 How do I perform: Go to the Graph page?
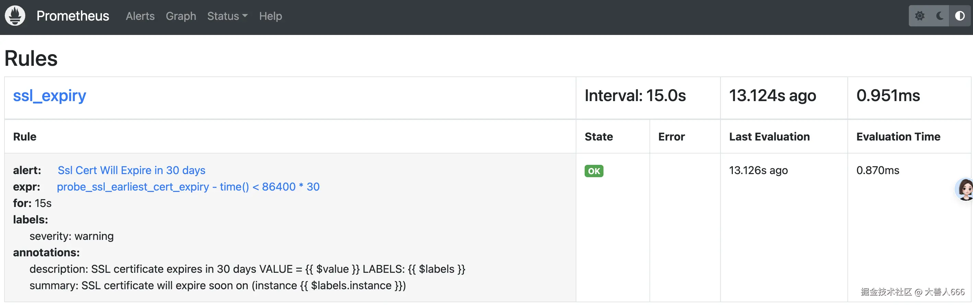pos(181,16)
